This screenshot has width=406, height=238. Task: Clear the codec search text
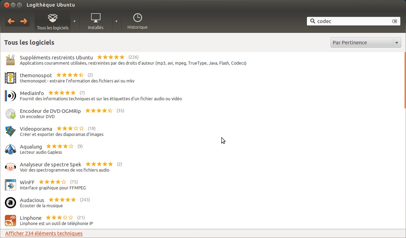(x=394, y=21)
